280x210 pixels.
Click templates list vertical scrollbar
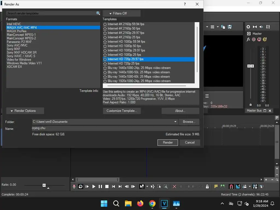(197, 49)
